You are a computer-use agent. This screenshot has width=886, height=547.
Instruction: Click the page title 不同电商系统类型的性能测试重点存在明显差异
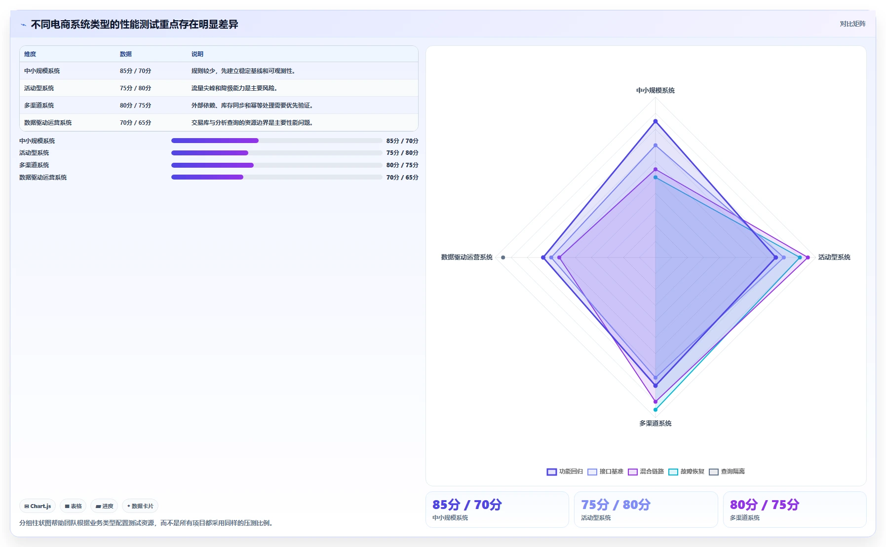click(x=135, y=25)
